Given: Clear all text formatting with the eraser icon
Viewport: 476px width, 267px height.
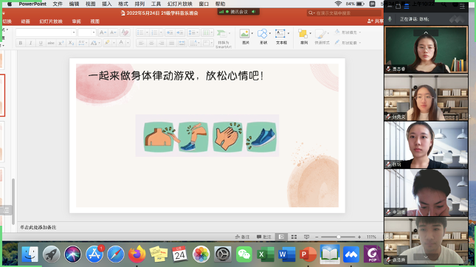Looking at the screenshot, I should click(x=125, y=32).
